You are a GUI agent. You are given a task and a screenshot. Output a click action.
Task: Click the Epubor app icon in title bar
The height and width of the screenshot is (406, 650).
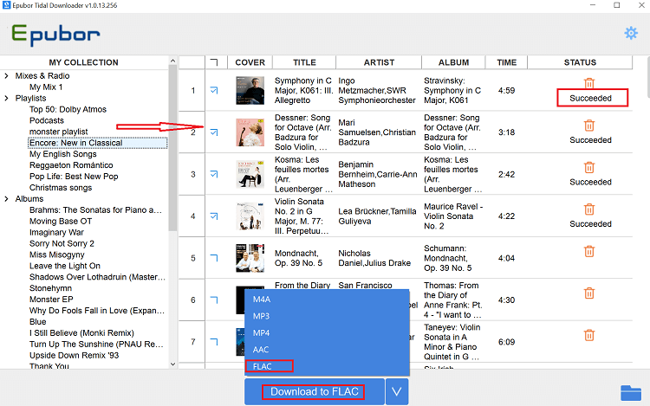(x=6, y=5)
